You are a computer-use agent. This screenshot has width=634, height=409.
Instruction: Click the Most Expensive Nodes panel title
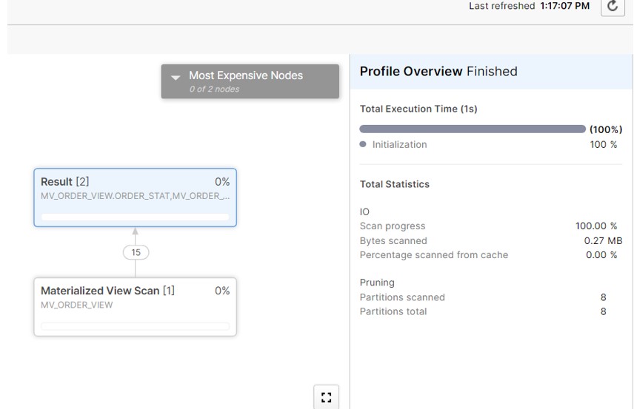point(245,75)
